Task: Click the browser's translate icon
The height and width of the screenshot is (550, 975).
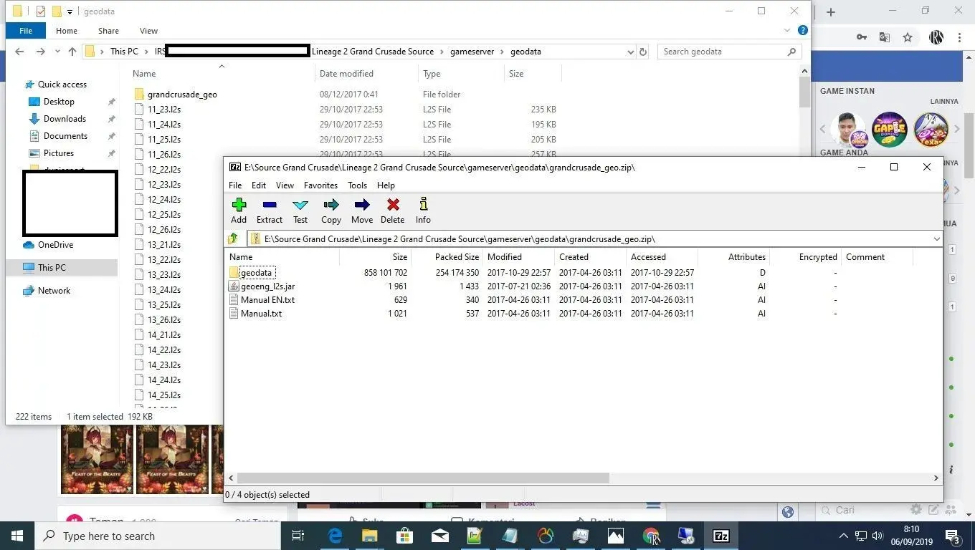Action: tap(885, 37)
